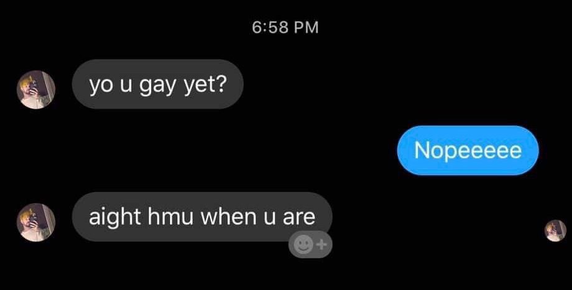Click the small seen-by avatar at right
Image resolution: width=572 pixels, height=290 pixels.
click(555, 230)
